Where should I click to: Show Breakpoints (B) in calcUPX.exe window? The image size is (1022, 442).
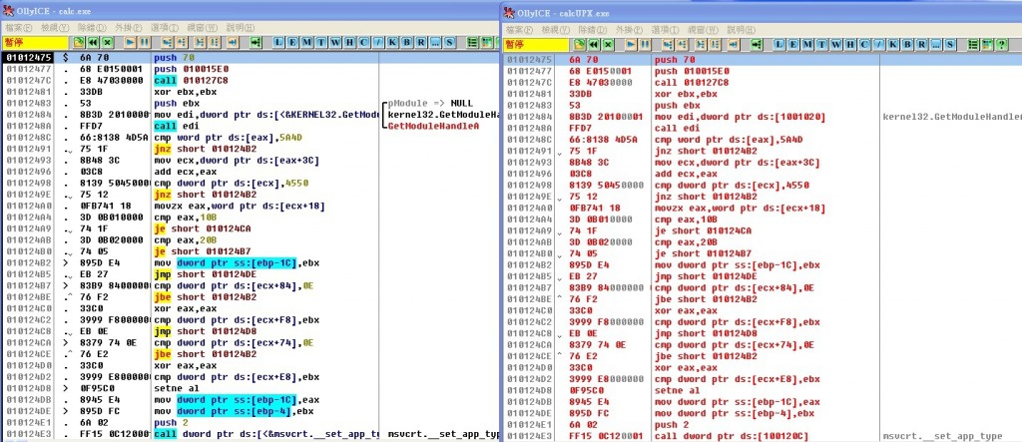[906, 44]
